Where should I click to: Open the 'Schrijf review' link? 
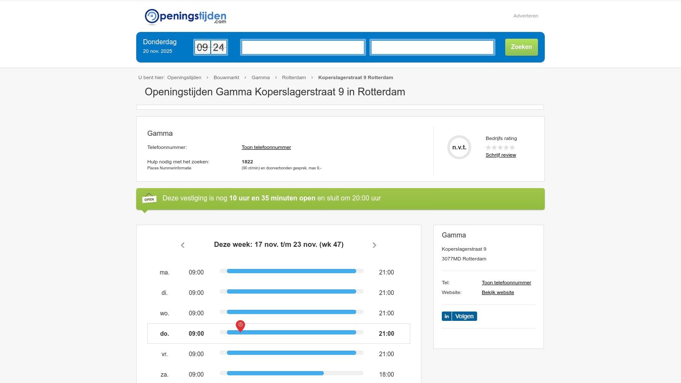(x=501, y=155)
